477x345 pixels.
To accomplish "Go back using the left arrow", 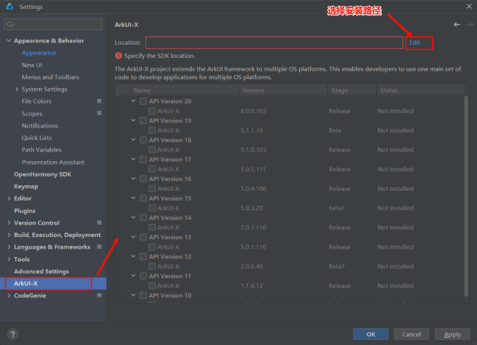I will point(456,25).
